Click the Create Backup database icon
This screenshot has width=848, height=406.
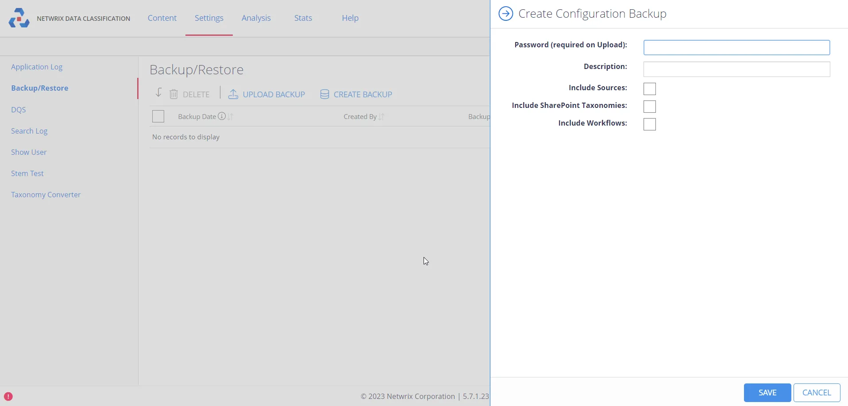[324, 94]
